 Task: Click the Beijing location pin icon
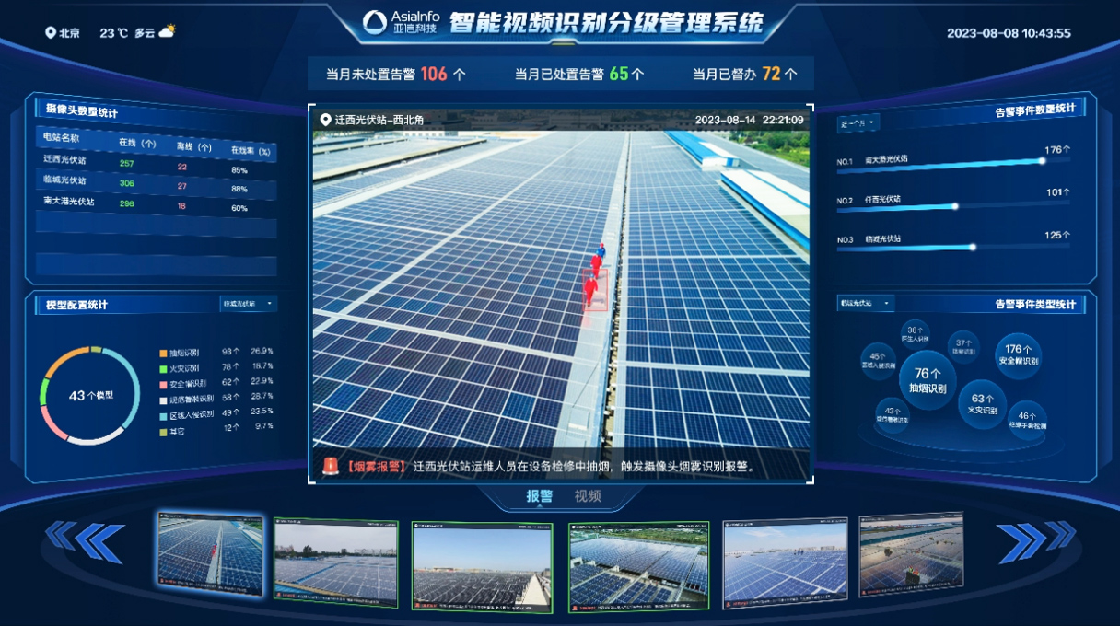pos(51,33)
